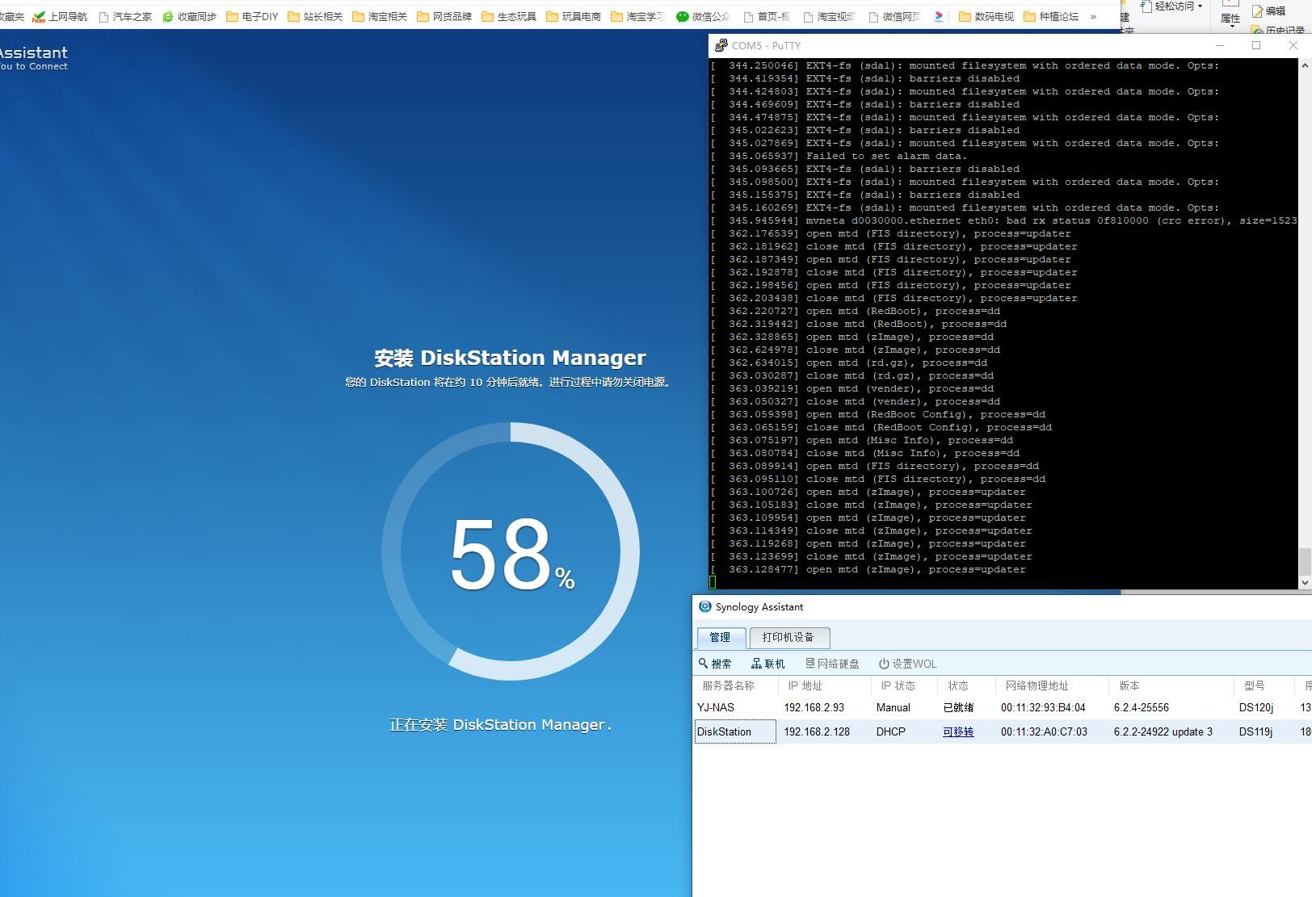Viewport: 1312px width, 897px height.
Task: Click PuTTY scrollbar down arrow
Action: 1305,582
